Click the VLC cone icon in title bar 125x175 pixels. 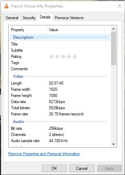pyautogui.click(x=7, y=6)
